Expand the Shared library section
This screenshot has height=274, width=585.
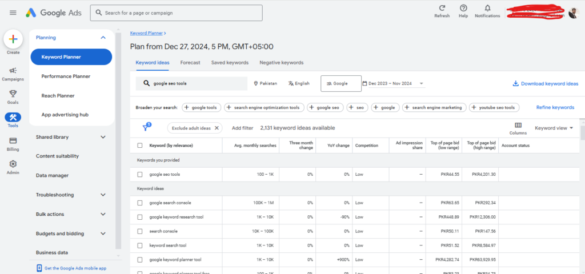pyautogui.click(x=103, y=137)
